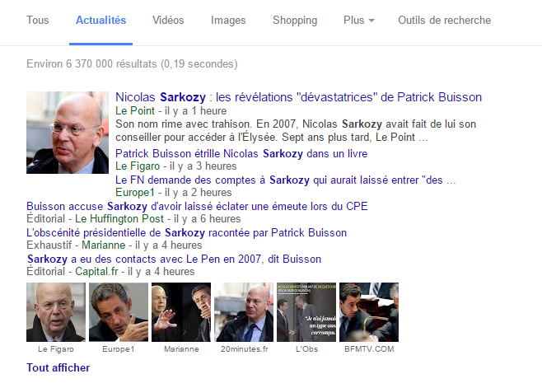542x388 pixels.
Task: Go to the Shopping tab
Action: pyautogui.click(x=295, y=20)
